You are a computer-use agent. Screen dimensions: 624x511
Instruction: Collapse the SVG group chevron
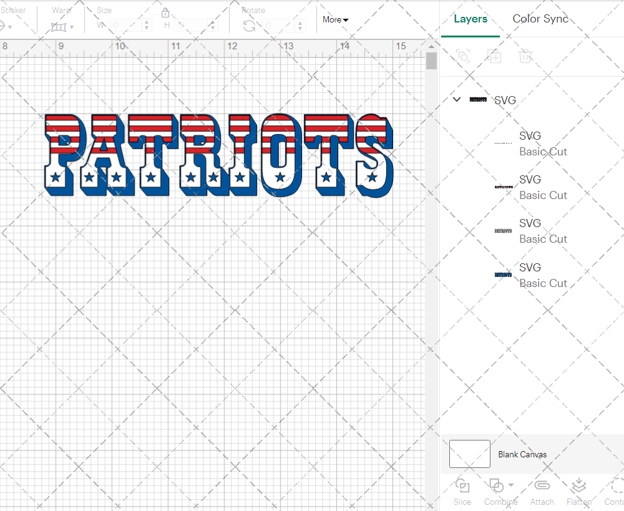point(457,99)
